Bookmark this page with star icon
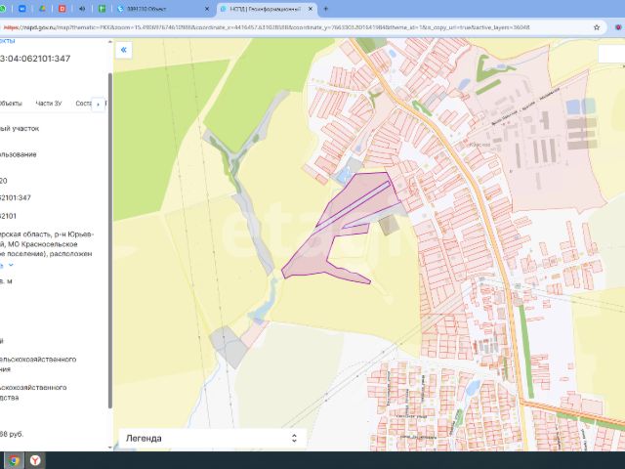 tap(597, 27)
